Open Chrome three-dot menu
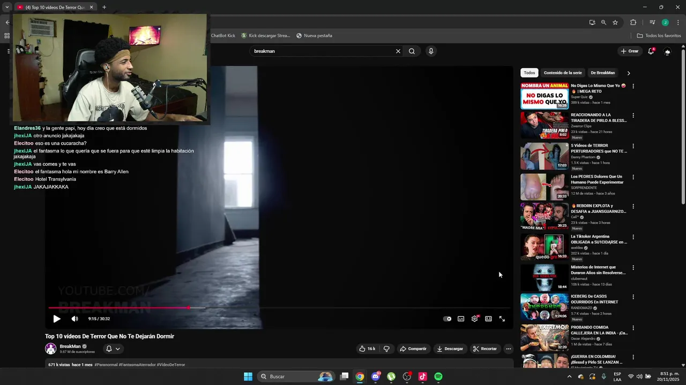Viewport: 686px width, 385px height. pyautogui.click(x=678, y=22)
